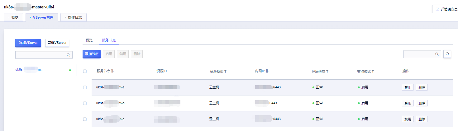Click the magnifier icon in node search box
The image size is (458, 131).
point(437,54)
